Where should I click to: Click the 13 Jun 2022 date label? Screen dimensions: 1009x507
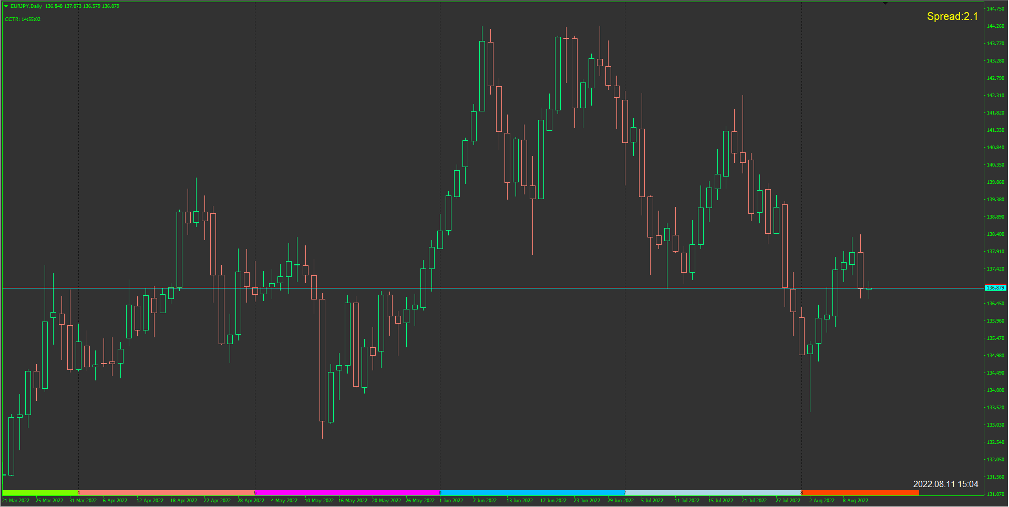pyautogui.click(x=520, y=501)
